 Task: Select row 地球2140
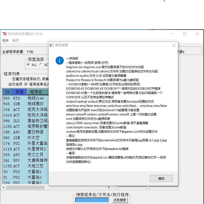tap(25, 98)
